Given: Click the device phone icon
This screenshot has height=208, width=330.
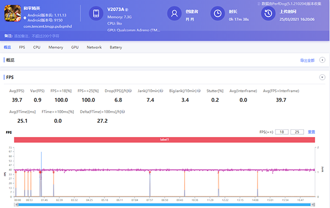Looking at the screenshot, I should point(96,13).
